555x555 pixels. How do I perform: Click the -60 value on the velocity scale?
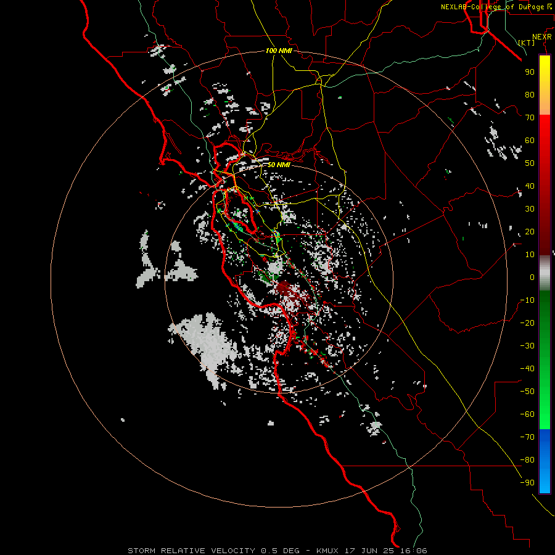tap(527, 414)
